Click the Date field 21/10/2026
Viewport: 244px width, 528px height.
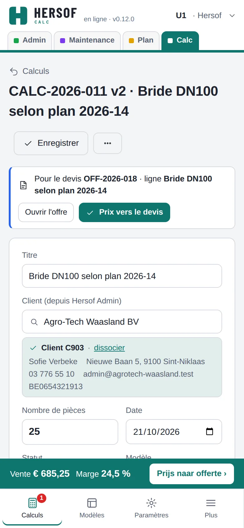[x=174, y=432]
